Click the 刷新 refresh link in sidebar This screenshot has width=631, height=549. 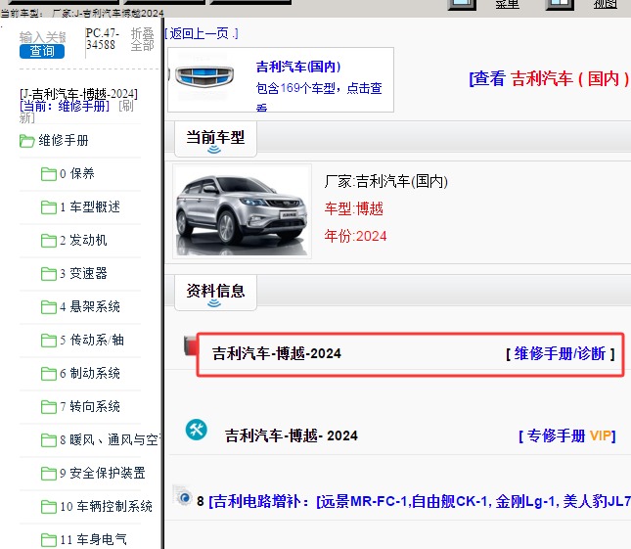125,107
